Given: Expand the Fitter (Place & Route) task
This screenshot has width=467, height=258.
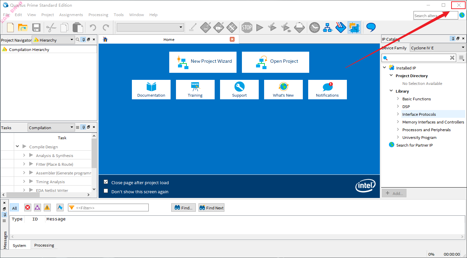Looking at the screenshot, I should [24, 164].
